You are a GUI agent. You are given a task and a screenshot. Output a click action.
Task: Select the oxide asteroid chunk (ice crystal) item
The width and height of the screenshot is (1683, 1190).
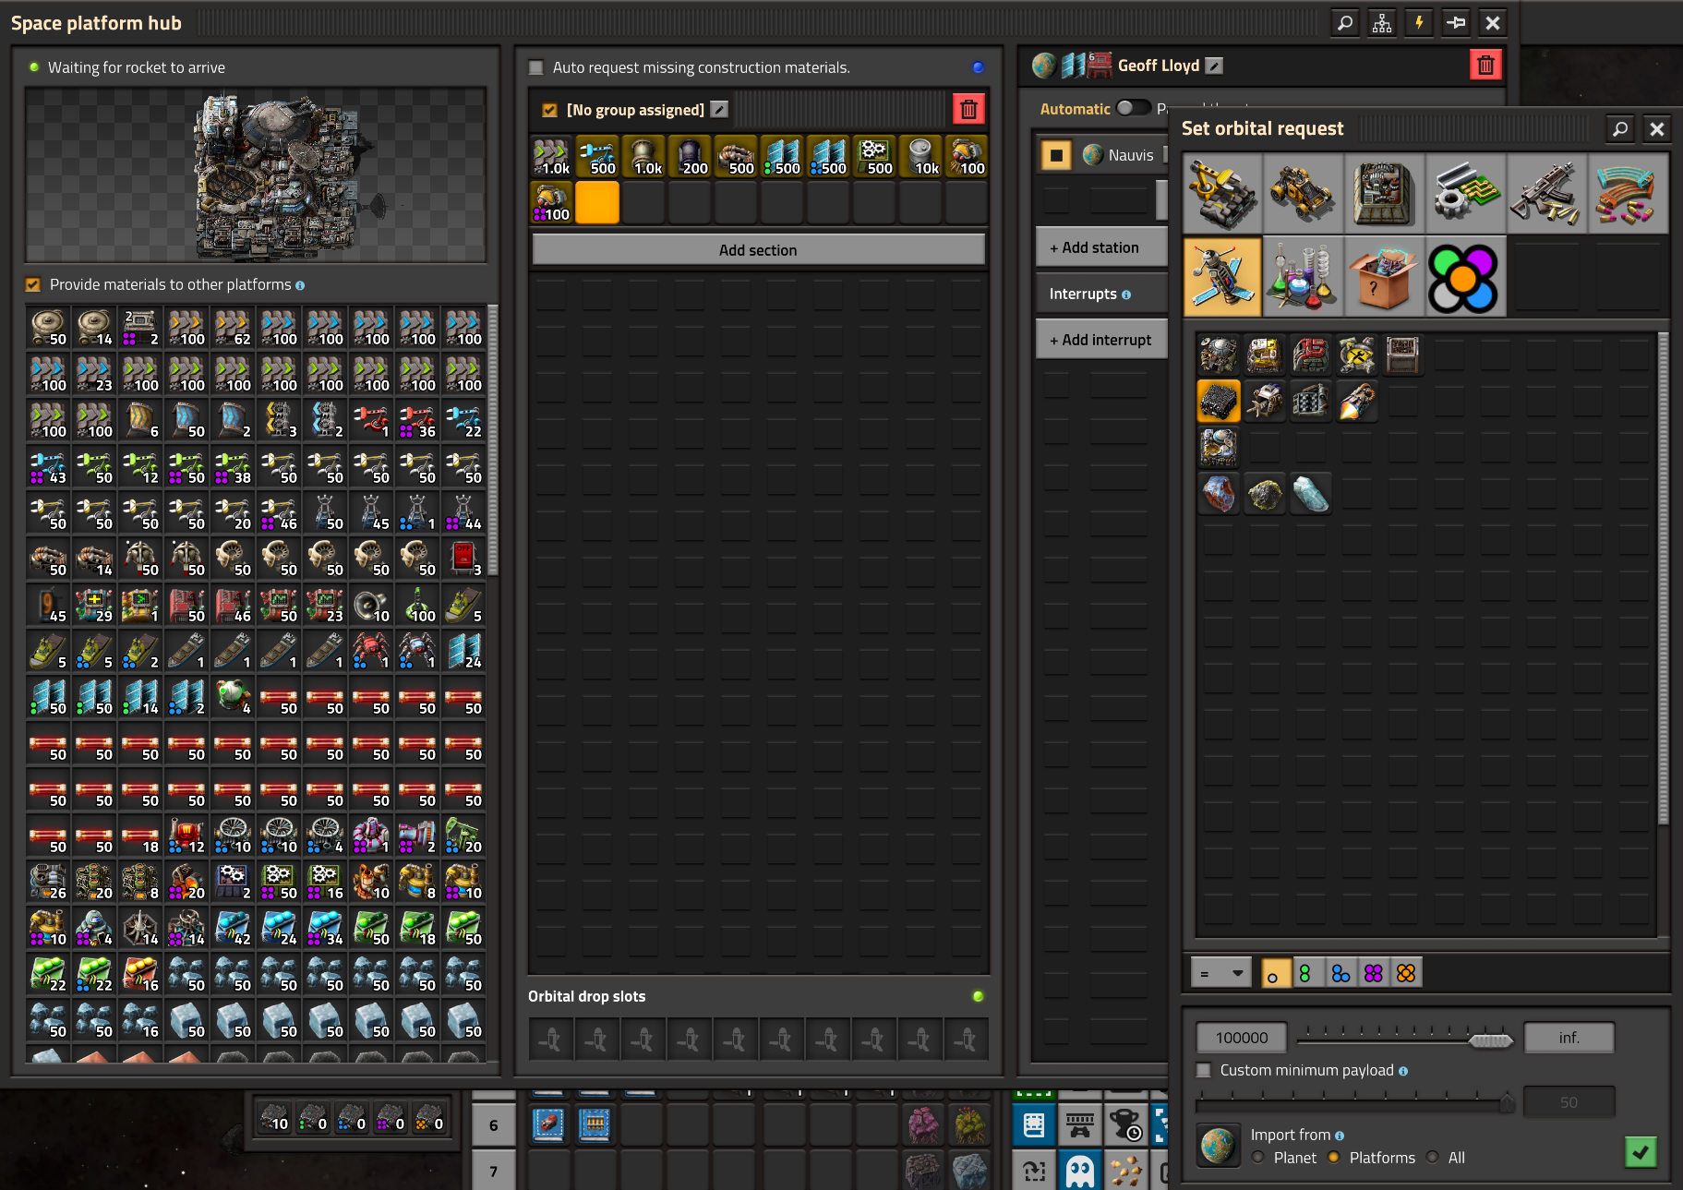1311,494
